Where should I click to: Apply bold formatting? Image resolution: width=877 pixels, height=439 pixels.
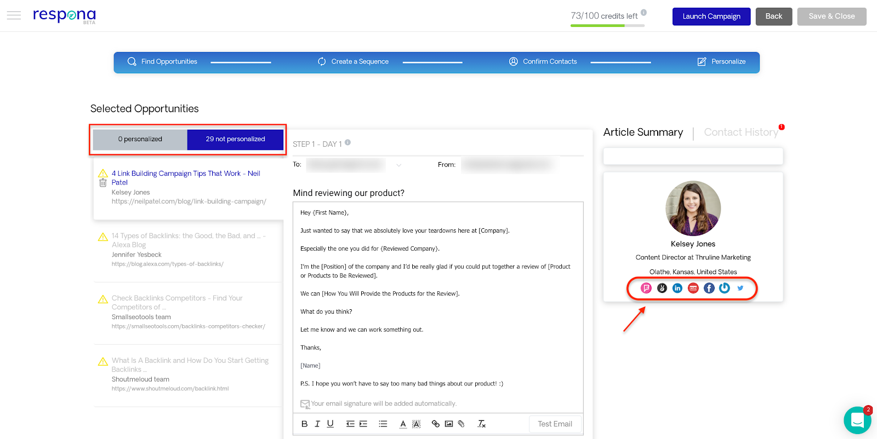click(305, 424)
